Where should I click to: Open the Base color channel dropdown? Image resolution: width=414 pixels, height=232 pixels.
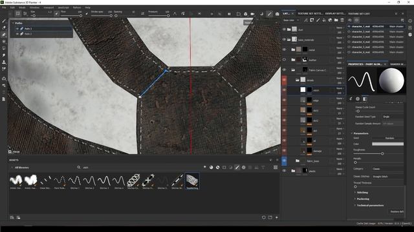291,20
